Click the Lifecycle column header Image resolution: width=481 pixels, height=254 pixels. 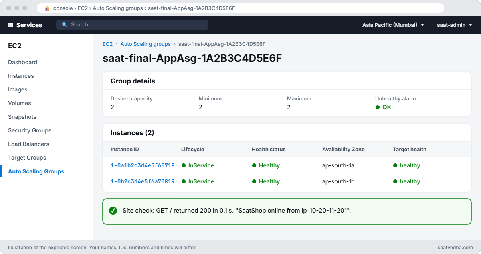click(192, 149)
